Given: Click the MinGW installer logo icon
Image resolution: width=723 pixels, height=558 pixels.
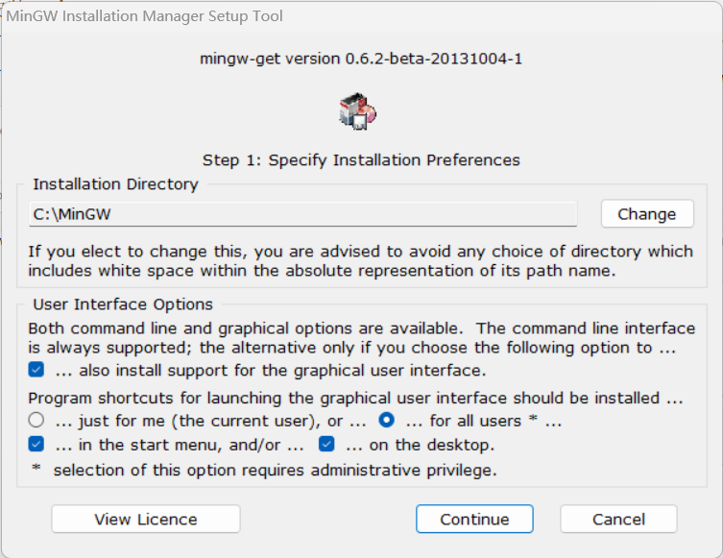Looking at the screenshot, I should [x=360, y=111].
